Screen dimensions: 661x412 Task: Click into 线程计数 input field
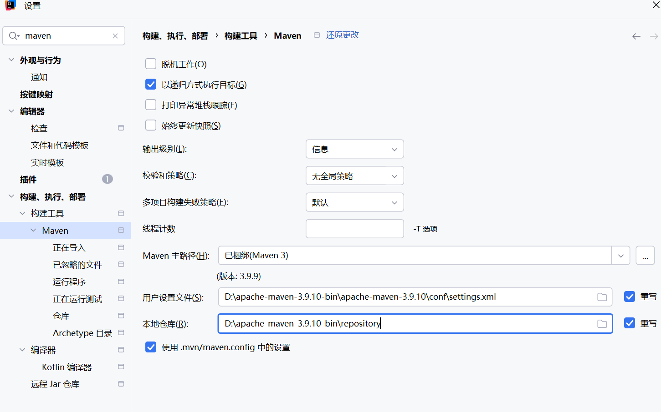pos(355,229)
